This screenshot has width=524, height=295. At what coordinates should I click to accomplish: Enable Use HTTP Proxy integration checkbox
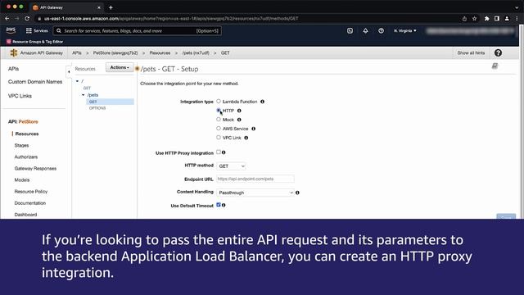[219, 152]
